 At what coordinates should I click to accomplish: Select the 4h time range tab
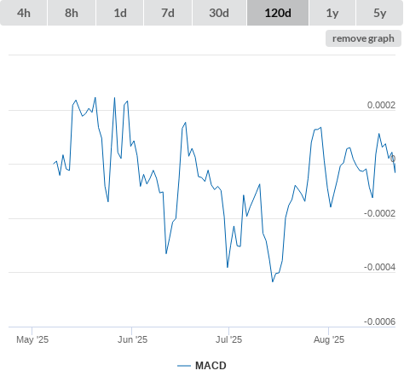[24, 13]
